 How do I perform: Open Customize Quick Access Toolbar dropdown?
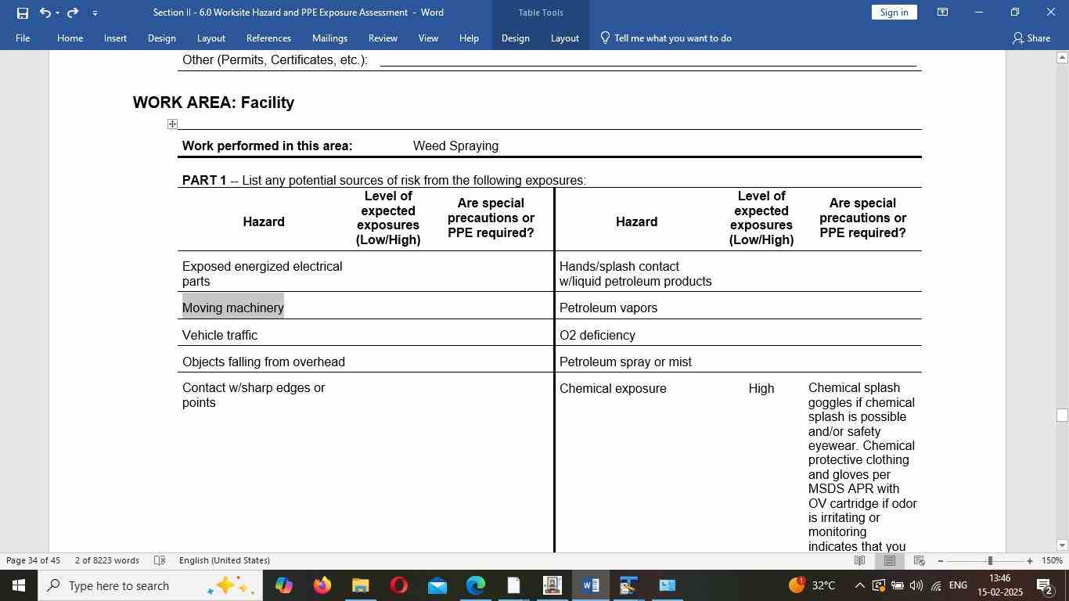click(x=95, y=13)
